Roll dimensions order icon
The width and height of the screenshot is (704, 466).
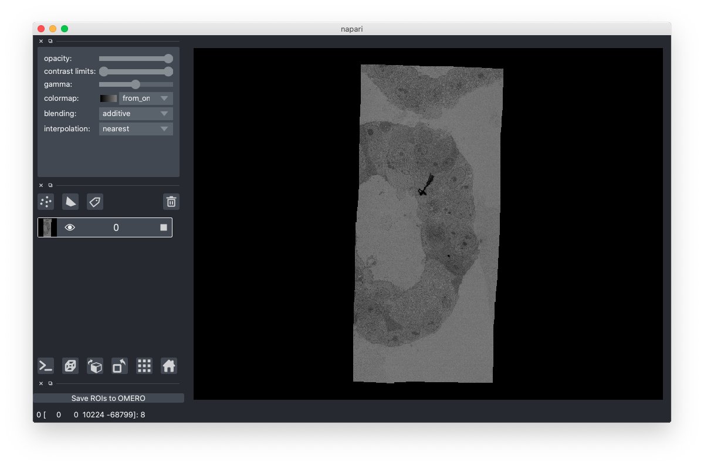[95, 366]
